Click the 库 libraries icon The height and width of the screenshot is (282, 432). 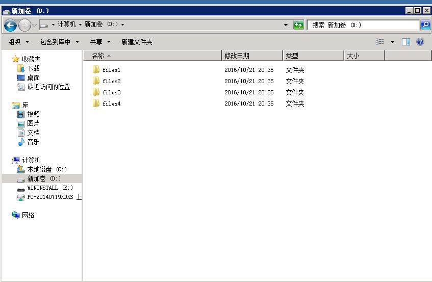point(16,105)
